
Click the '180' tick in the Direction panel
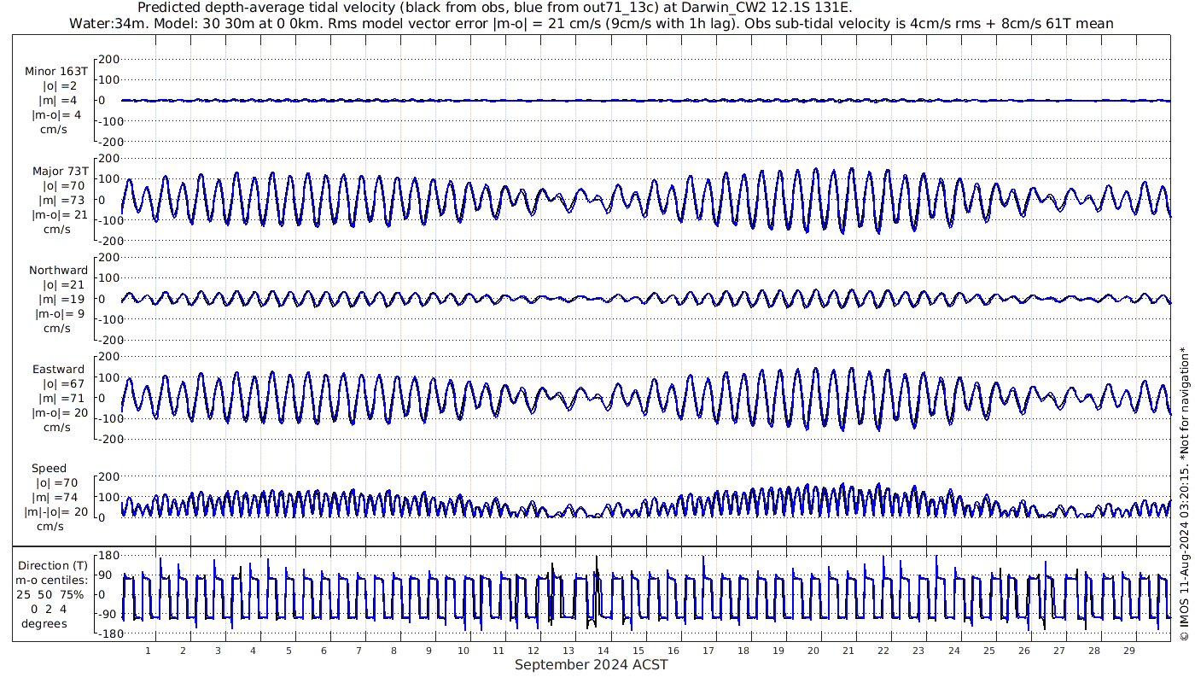(x=108, y=557)
